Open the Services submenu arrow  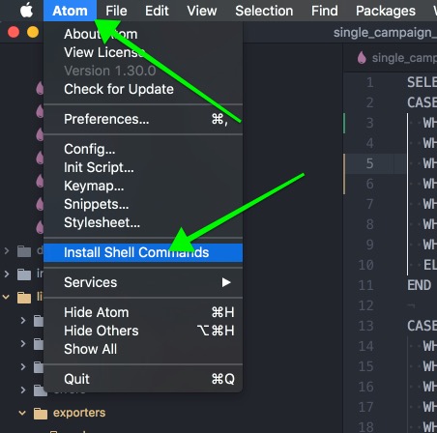(226, 282)
